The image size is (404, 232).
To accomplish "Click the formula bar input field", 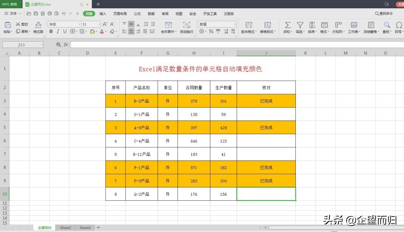I will pos(237,45).
